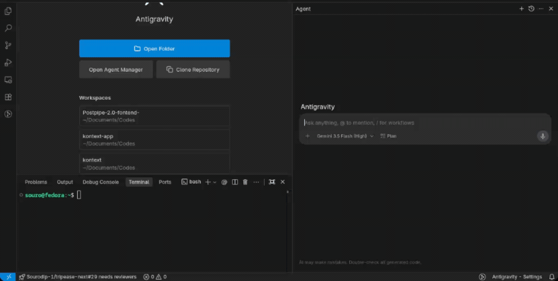558x281 pixels.
Task: Click the Clone Repository button
Action: pyautogui.click(x=193, y=69)
